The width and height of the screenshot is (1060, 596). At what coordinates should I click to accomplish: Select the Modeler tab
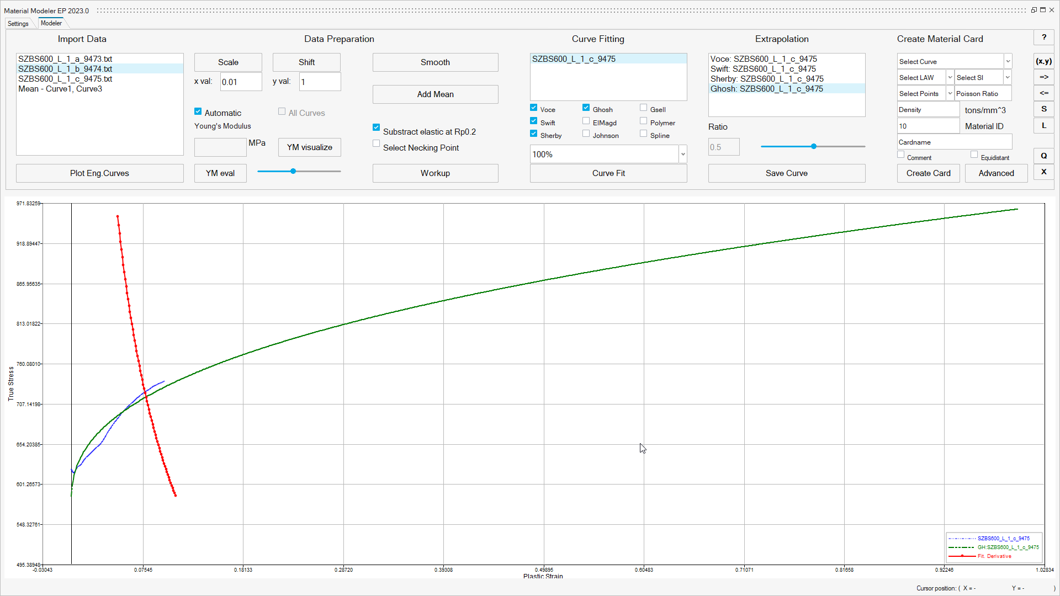(51, 23)
